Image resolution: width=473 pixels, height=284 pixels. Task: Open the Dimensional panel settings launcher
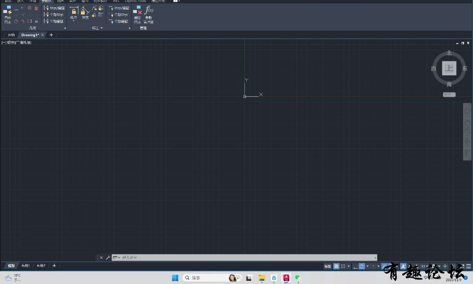[130, 28]
